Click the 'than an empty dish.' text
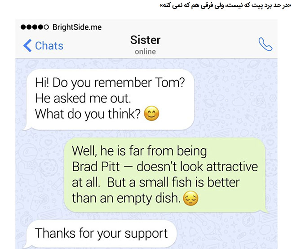The width and height of the screenshot is (292, 249). [126, 198]
